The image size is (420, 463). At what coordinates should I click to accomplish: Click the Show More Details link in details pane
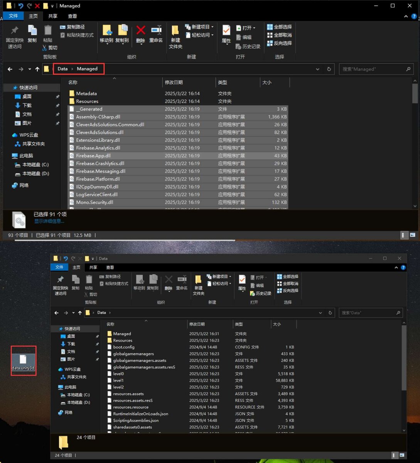49,221
